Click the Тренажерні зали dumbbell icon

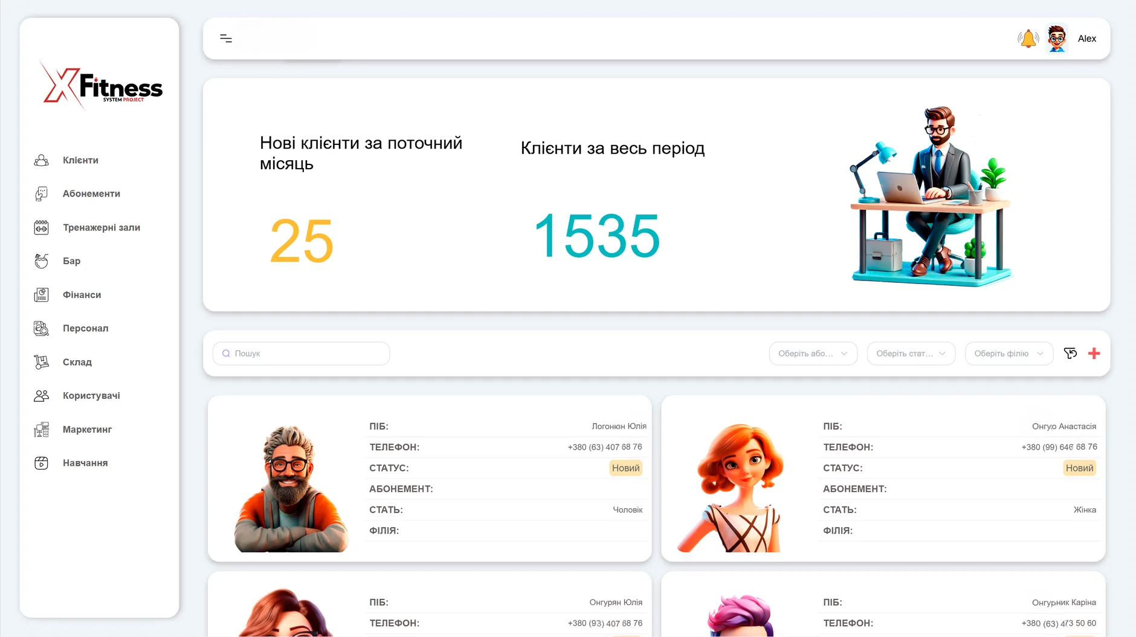coord(41,227)
